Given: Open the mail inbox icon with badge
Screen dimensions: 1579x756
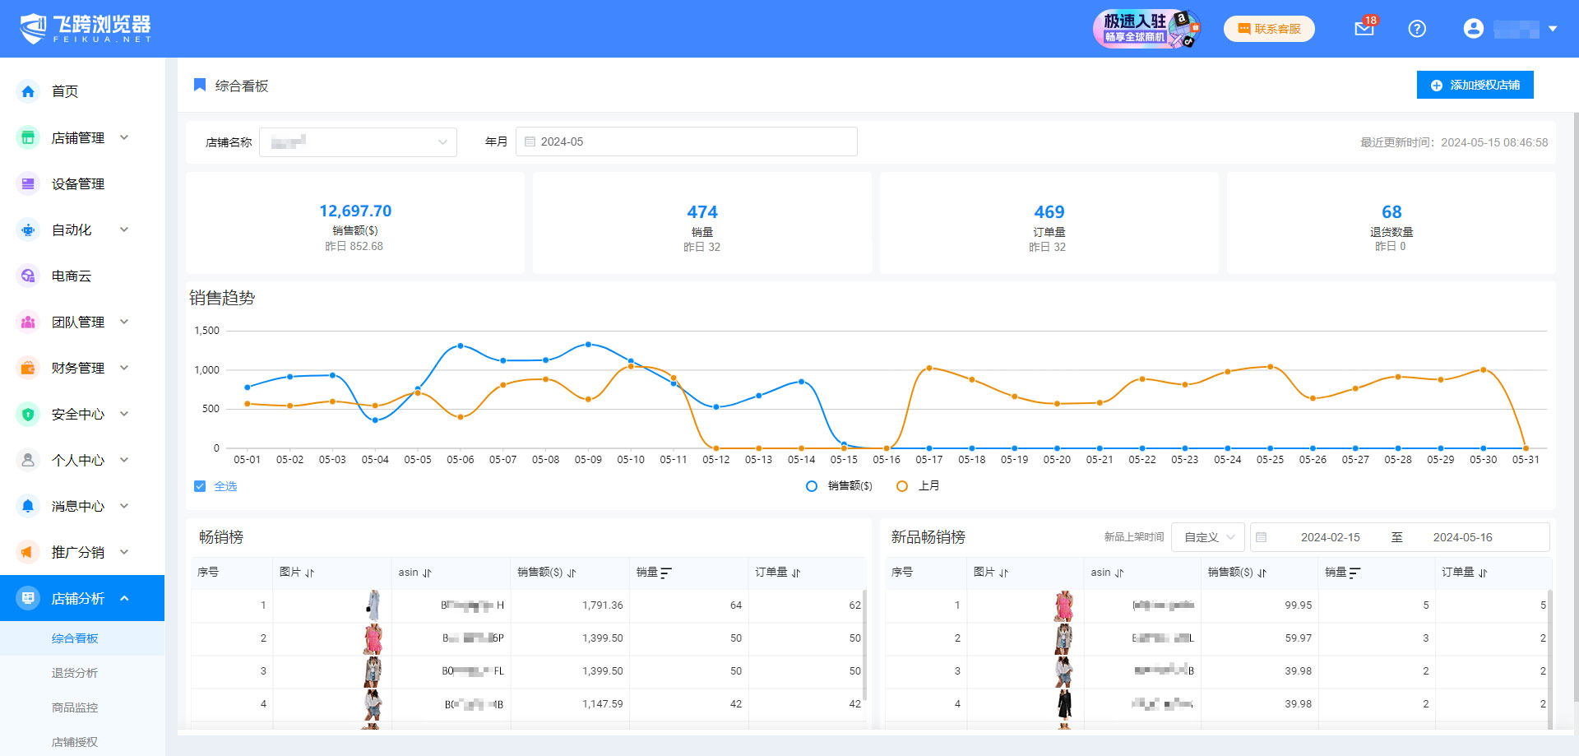Looking at the screenshot, I should click(1364, 29).
